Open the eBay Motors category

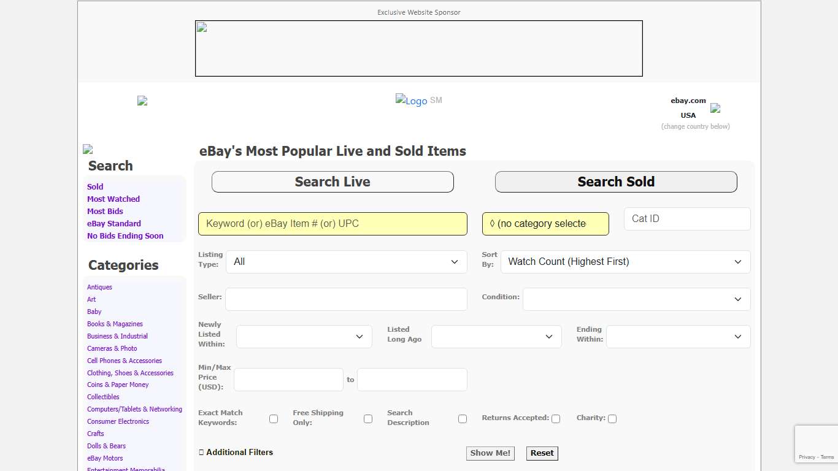104,458
